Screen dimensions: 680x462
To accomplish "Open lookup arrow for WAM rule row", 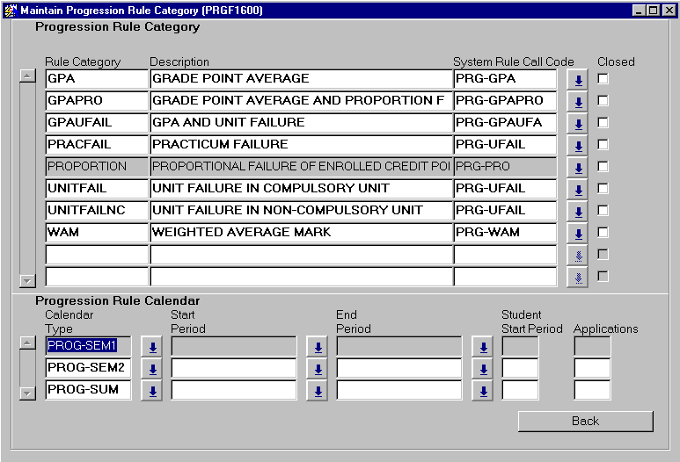I will [x=578, y=234].
